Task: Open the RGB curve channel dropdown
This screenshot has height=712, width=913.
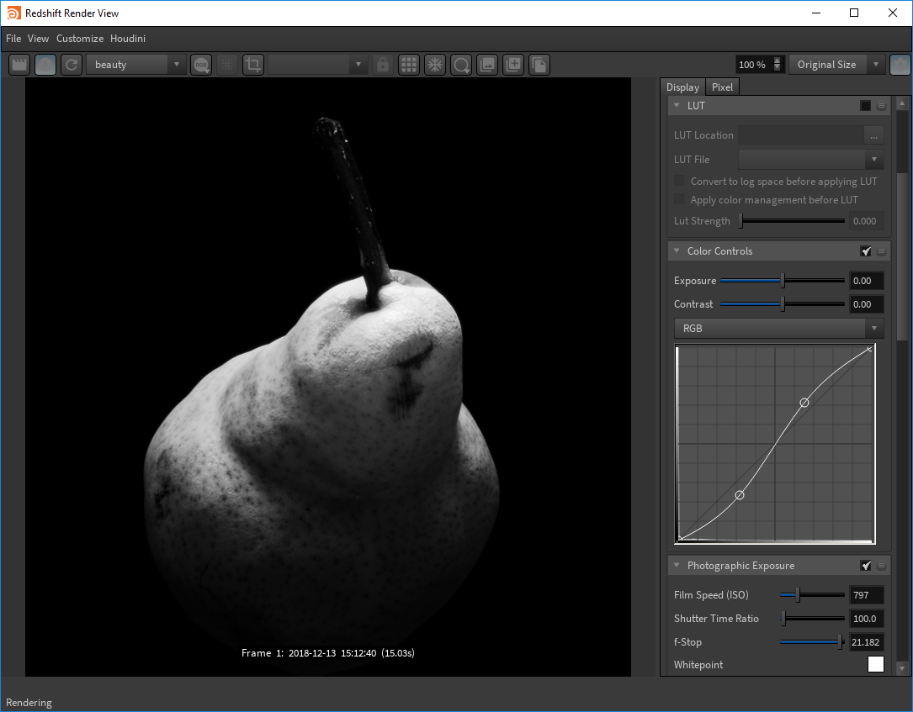Action: point(778,329)
